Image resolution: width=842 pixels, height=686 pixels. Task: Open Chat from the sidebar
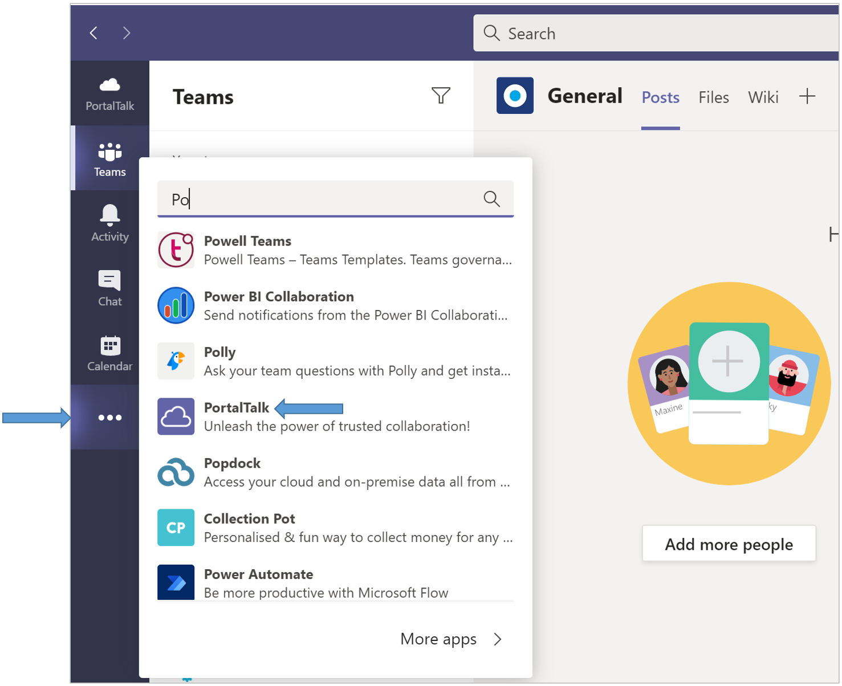pyautogui.click(x=110, y=288)
